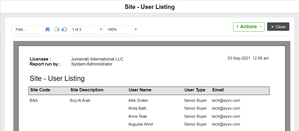Click the Site - User Listing report heading

57,79
